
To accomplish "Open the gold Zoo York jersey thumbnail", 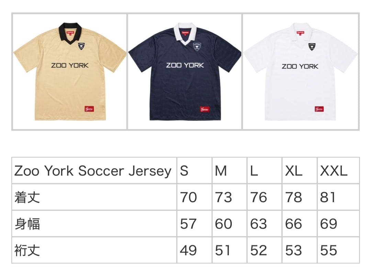I will tap(69, 71).
